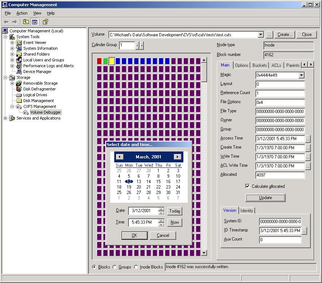Toggle the Show/Hide Console Tree icon
The width and height of the screenshot is (322, 283).
(34, 22)
